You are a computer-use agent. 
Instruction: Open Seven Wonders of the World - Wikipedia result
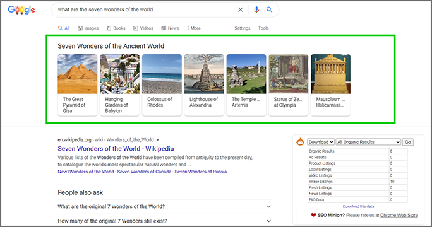coord(116,149)
